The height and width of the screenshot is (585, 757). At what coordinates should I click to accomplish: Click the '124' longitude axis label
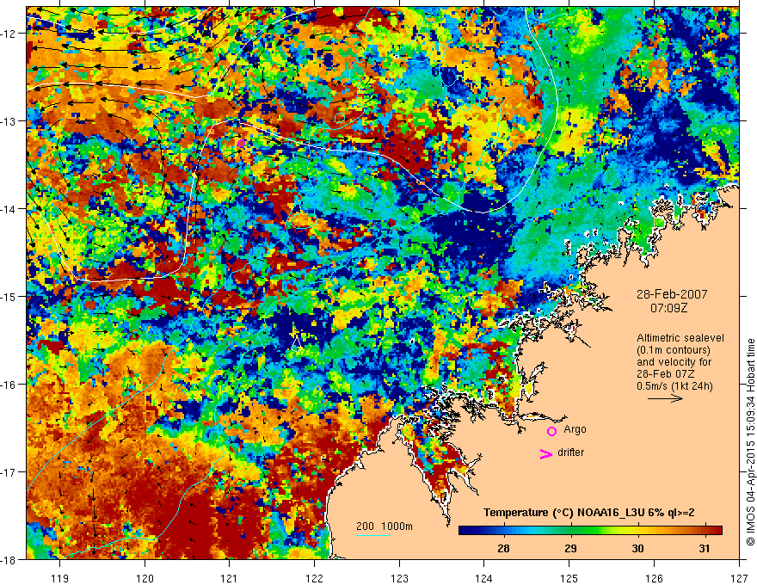(x=484, y=578)
